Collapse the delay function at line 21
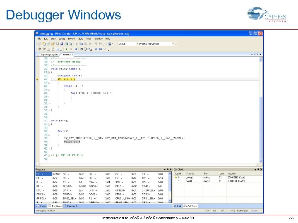 [49, 72]
